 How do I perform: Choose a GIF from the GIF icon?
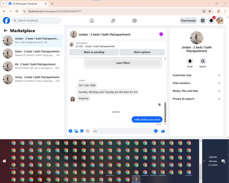coord(87,131)
